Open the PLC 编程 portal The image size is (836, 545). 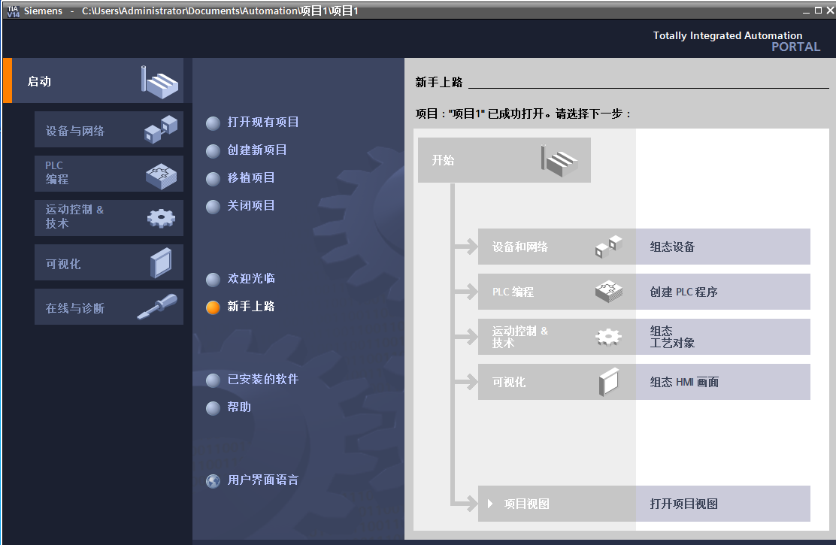[x=109, y=174]
